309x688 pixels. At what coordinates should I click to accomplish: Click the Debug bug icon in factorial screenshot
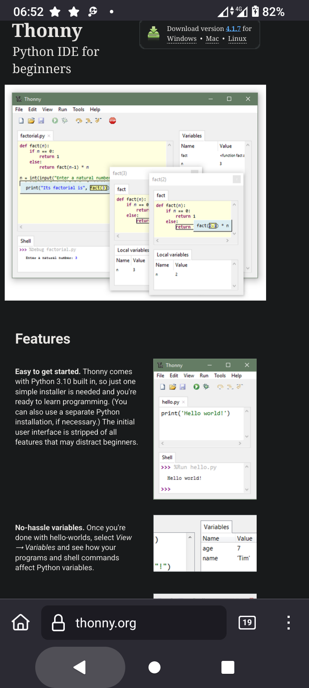(65, 121)
